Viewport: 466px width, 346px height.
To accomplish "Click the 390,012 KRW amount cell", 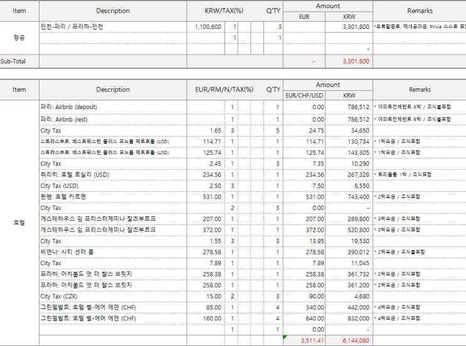I will tap(349, 252).
